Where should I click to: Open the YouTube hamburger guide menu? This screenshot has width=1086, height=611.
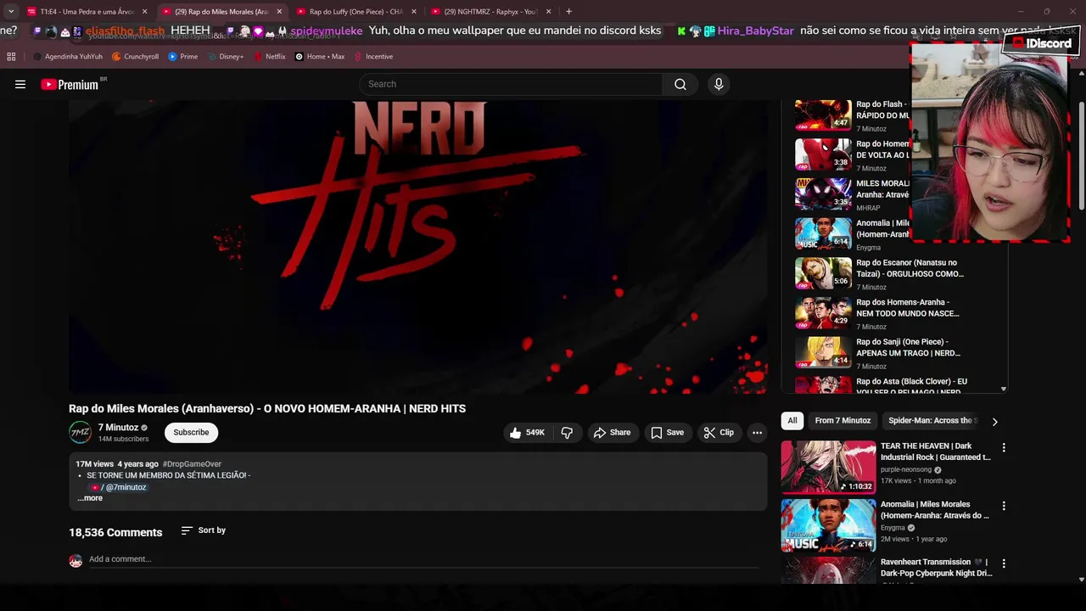click(x=20, y=84)
